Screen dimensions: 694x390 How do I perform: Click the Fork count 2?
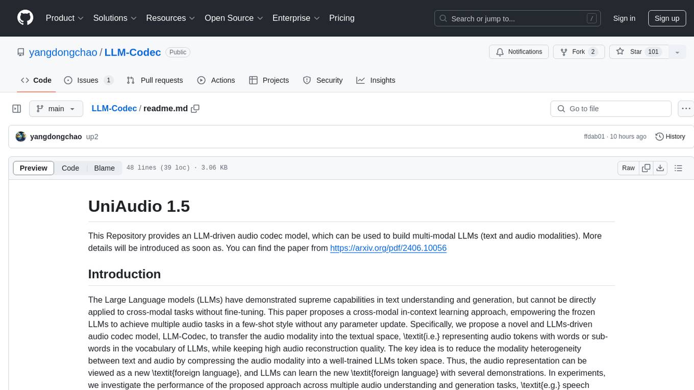(x=592, y=52)
